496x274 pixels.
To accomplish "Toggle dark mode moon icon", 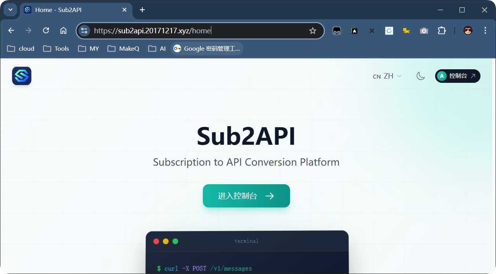I will pyautogui.click(x=420, y=76).
